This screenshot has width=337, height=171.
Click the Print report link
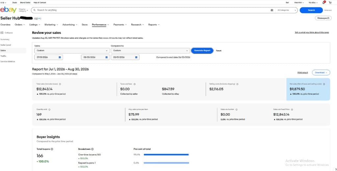tap(303, 73)
